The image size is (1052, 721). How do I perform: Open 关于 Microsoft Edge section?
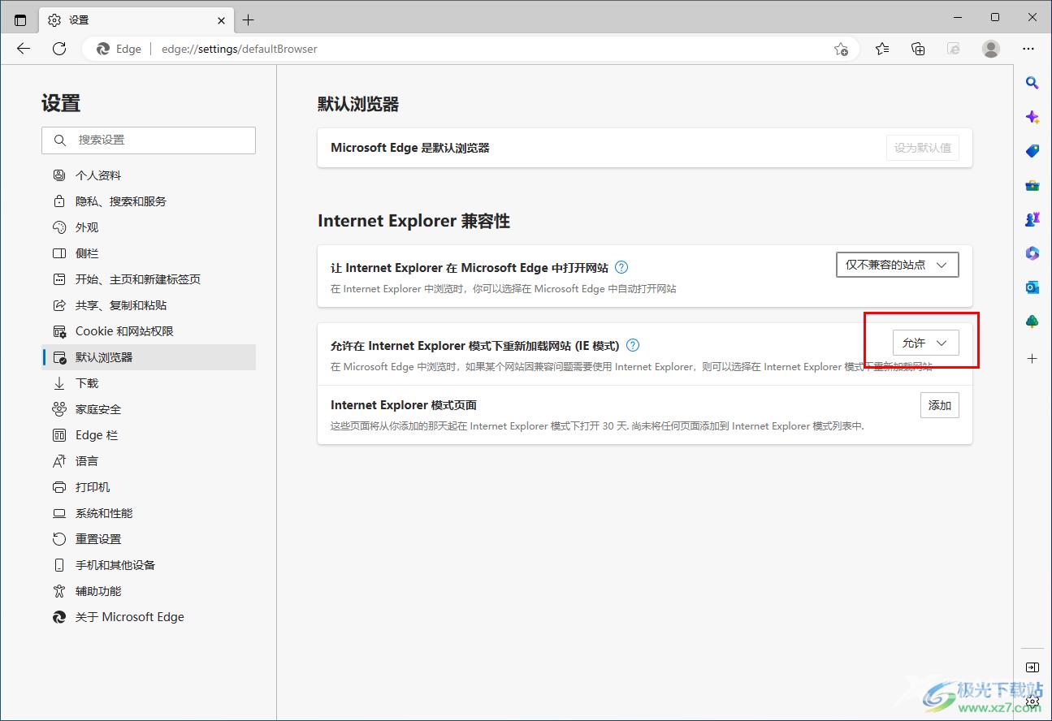149,617
